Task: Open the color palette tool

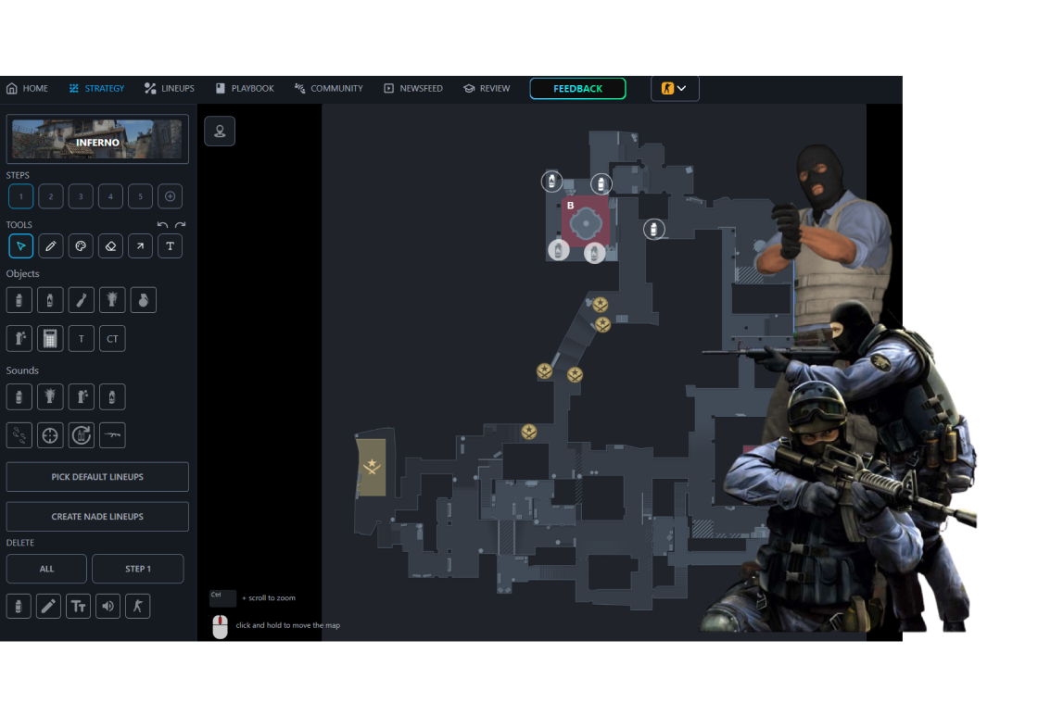Action: tap(81, 246)
